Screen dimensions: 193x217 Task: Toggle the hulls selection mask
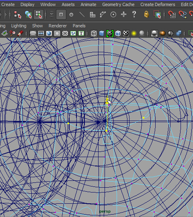coord(103,14)
